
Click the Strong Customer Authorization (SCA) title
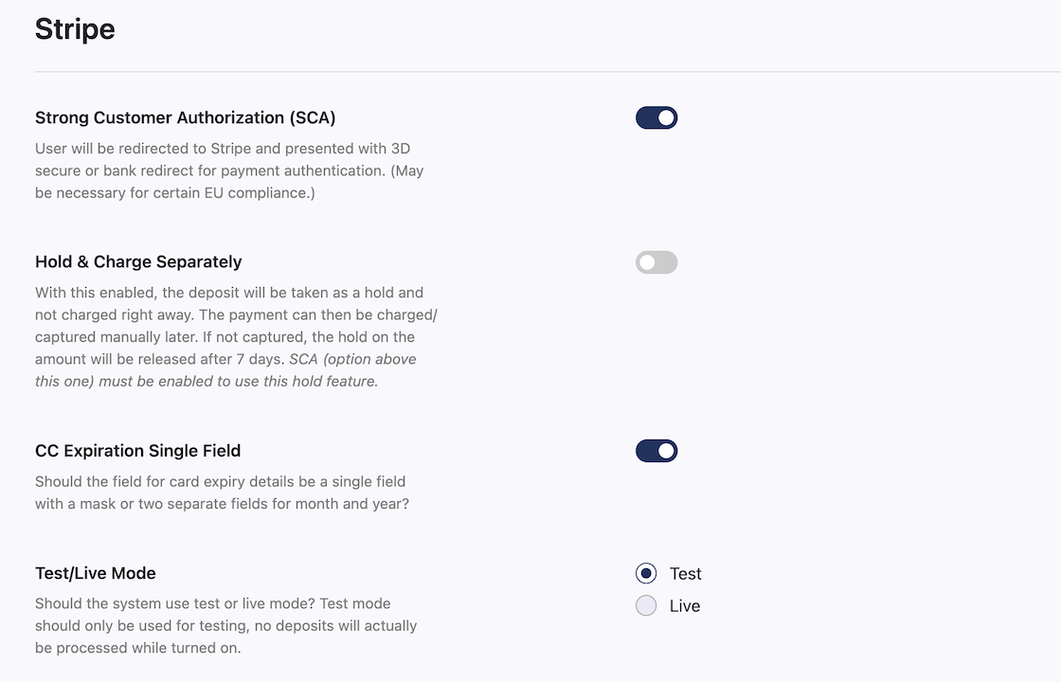pos(186,117)
